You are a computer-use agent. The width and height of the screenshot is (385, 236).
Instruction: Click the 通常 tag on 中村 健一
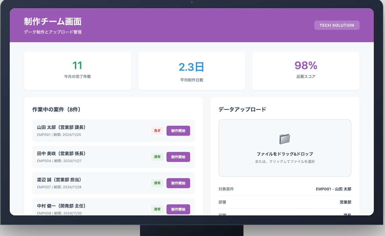tap(157, 209)
